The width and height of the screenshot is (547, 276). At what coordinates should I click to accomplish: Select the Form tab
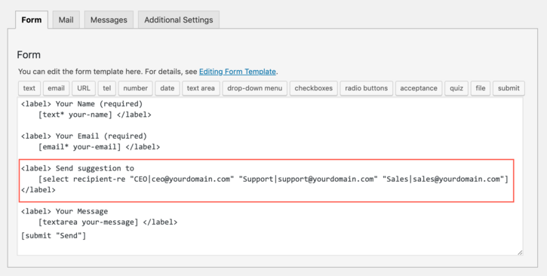tap(32, 20)
